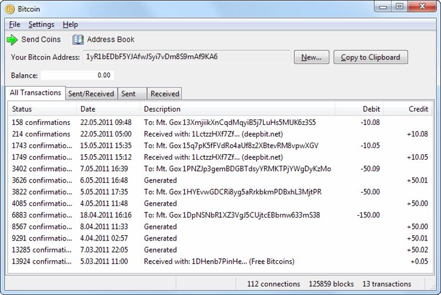Viewport: 441px width, 295px height.
Task: Minimize the Bitcoin window
Action: click(x=383, y=7)
